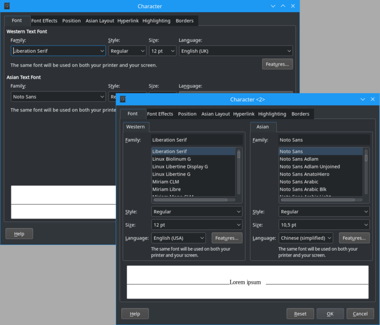Maximize the back Character dialog window

283,6
